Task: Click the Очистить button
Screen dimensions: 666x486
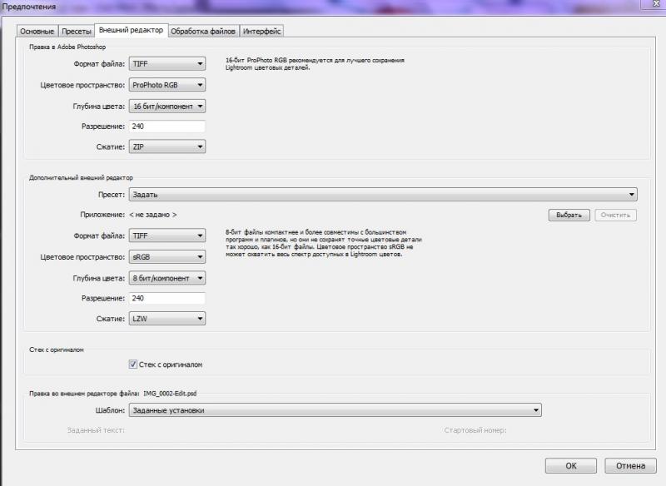Action: point(615,215)
